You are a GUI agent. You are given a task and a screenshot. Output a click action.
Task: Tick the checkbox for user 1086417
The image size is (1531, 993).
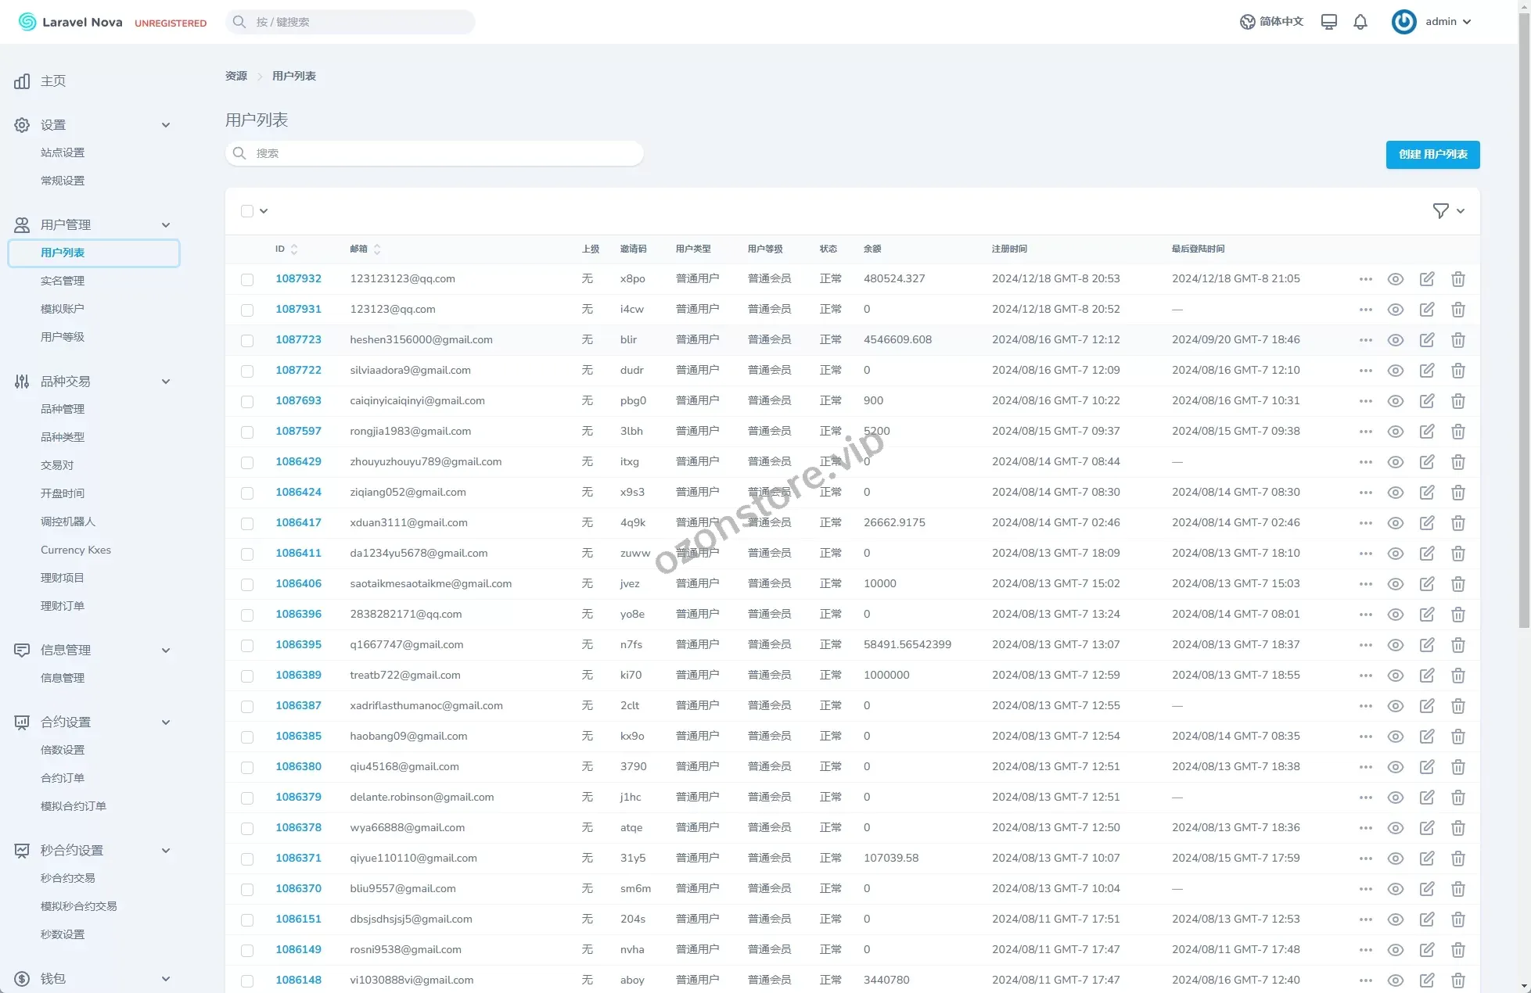247,523
